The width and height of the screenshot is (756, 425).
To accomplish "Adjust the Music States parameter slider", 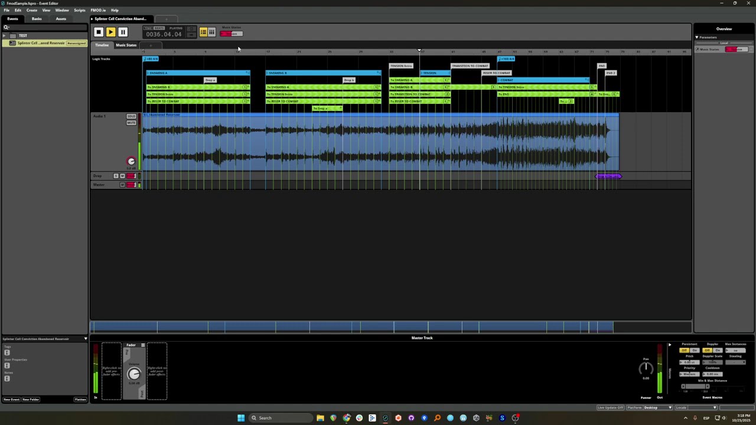I will (x=231, y=34).
